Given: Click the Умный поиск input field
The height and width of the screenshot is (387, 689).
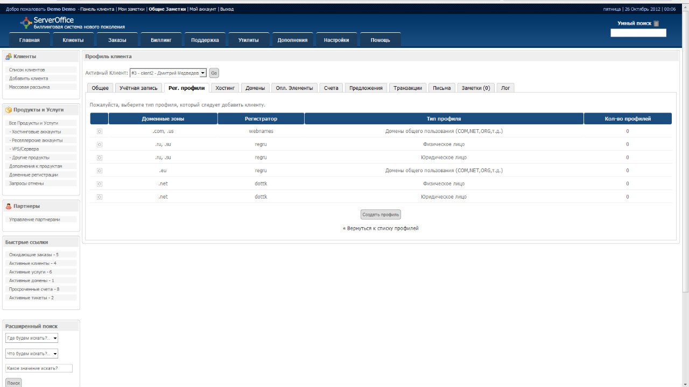Looking at the screenshot, I should pos(638,33).
